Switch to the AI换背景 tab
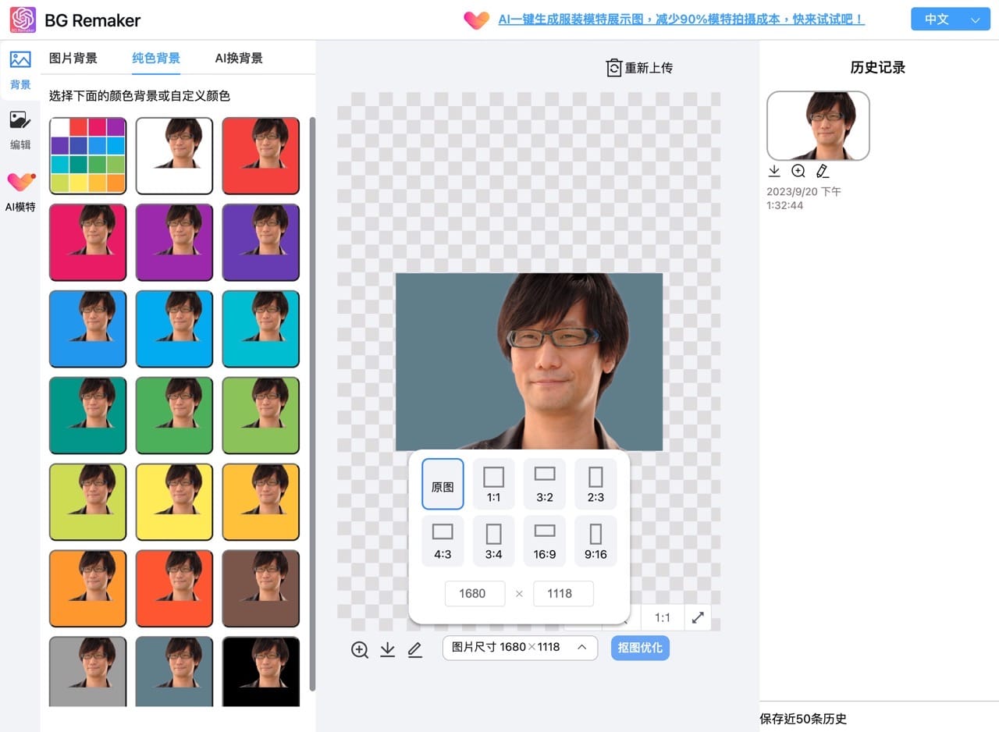This screenshot has width=999, height=732. coord(239,58)
